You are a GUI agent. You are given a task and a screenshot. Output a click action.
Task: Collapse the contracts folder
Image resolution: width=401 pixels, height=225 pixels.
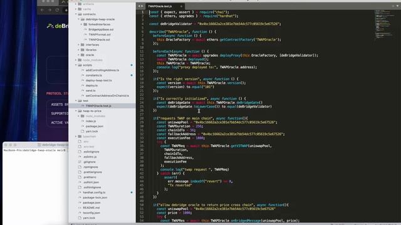(x=76, y=14)
